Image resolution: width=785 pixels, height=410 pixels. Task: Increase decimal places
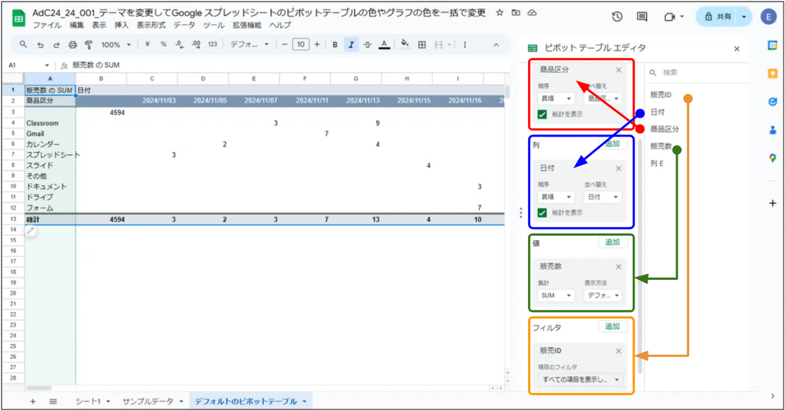tap(195, 44)
